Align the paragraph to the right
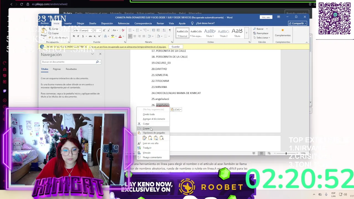 click(x=139, y=36)
